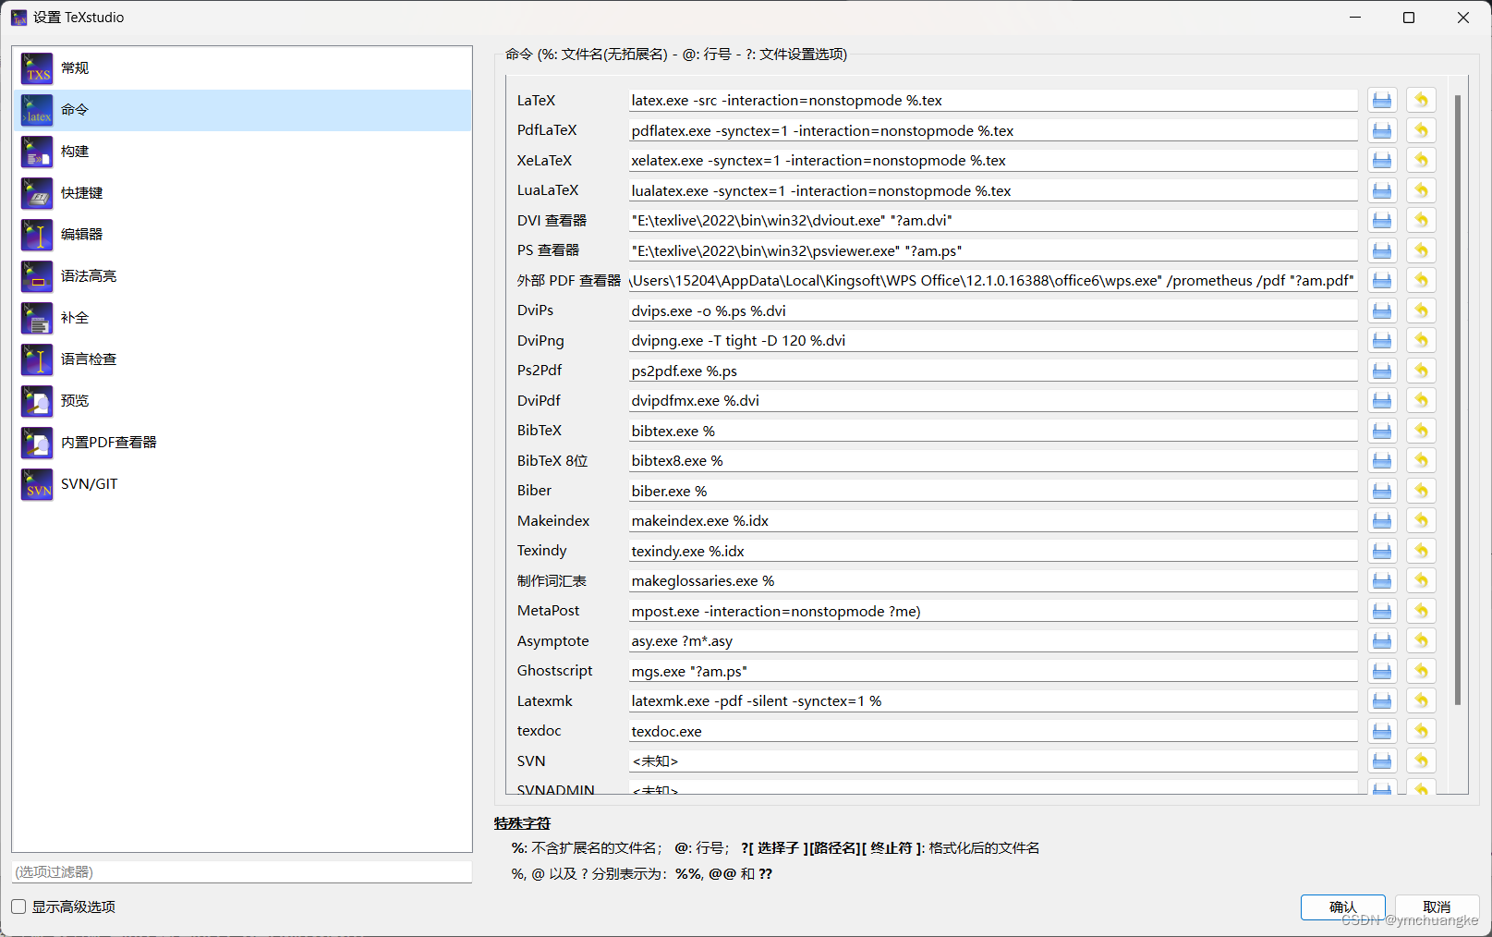Viewport: 1492px width, 937px height.
Task: Open the 语法高亮 settings page
Action: coord(242,276)
